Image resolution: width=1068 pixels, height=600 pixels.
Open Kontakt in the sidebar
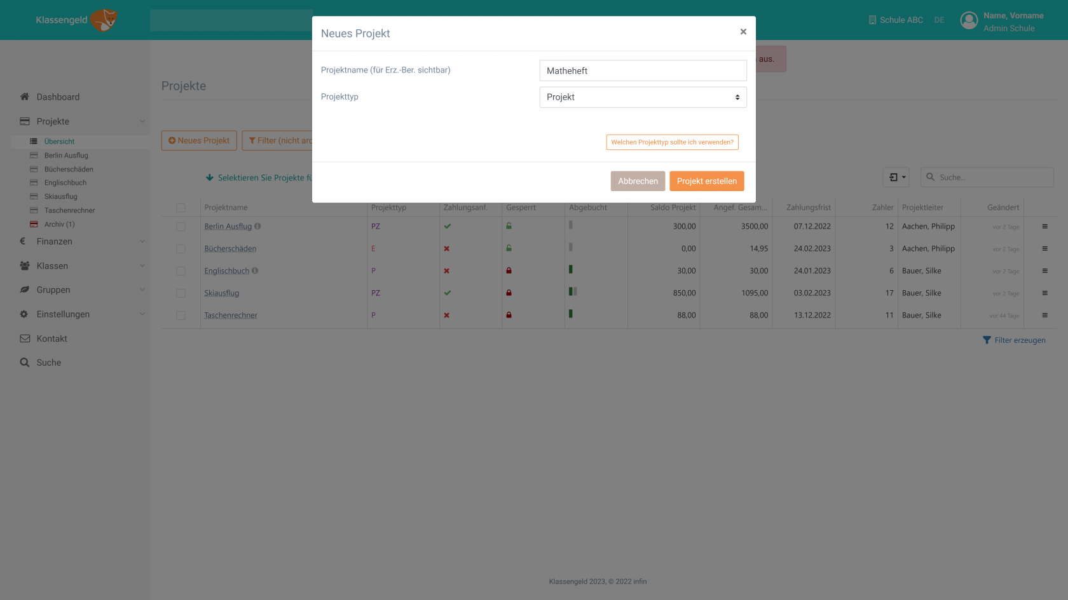(x=51, y=339)
